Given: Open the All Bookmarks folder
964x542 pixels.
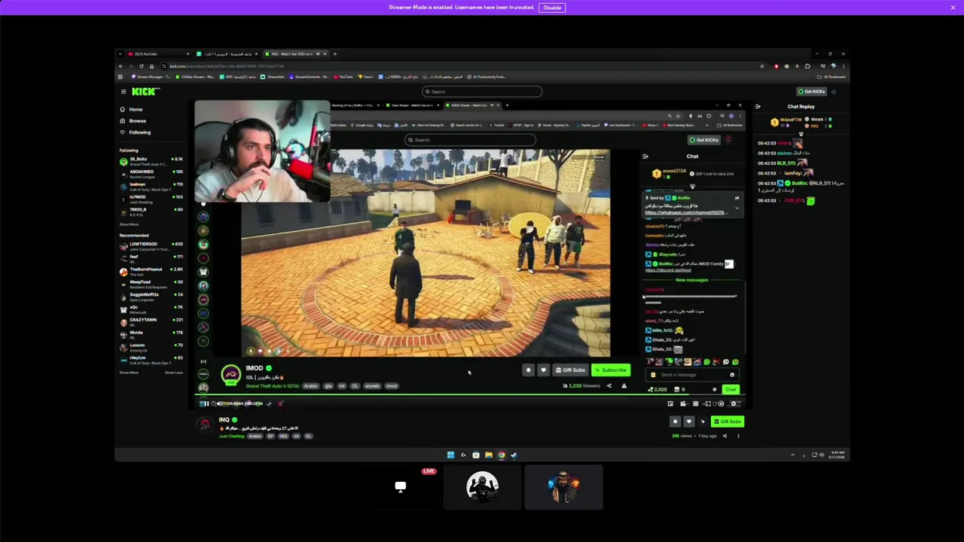Looking at the screenshot, I should point(832,77).
